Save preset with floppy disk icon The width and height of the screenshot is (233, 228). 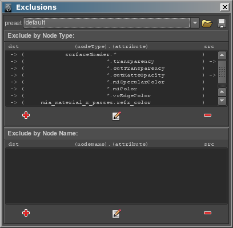coord(222,23)
